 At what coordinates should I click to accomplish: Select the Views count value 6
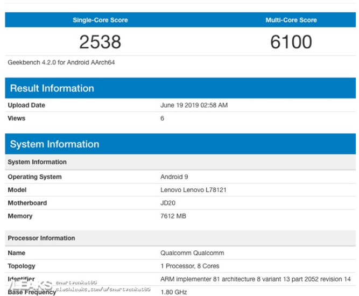pos(162,118)
